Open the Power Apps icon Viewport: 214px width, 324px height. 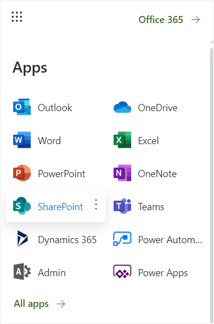122,272
